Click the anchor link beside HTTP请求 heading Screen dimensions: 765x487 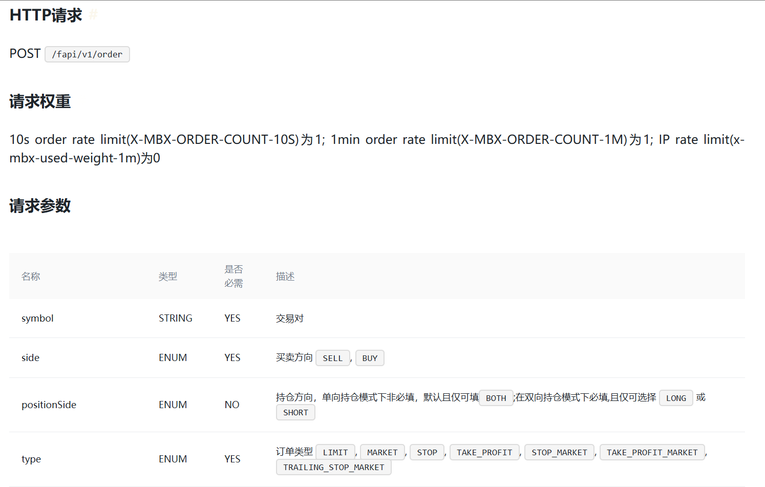(x=93, y=15)
